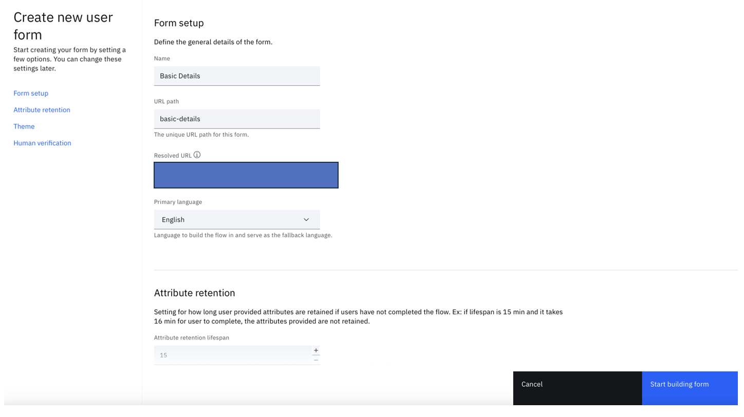Focus the URL path input field
Viewport: 744px width, 417px height.
point(236,119)
